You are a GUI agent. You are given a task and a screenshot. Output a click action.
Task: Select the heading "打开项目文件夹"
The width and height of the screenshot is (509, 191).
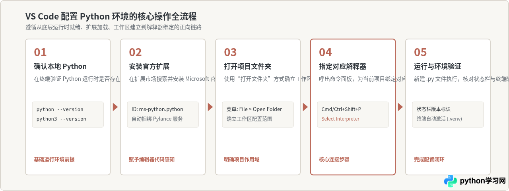tap(248, 66)
